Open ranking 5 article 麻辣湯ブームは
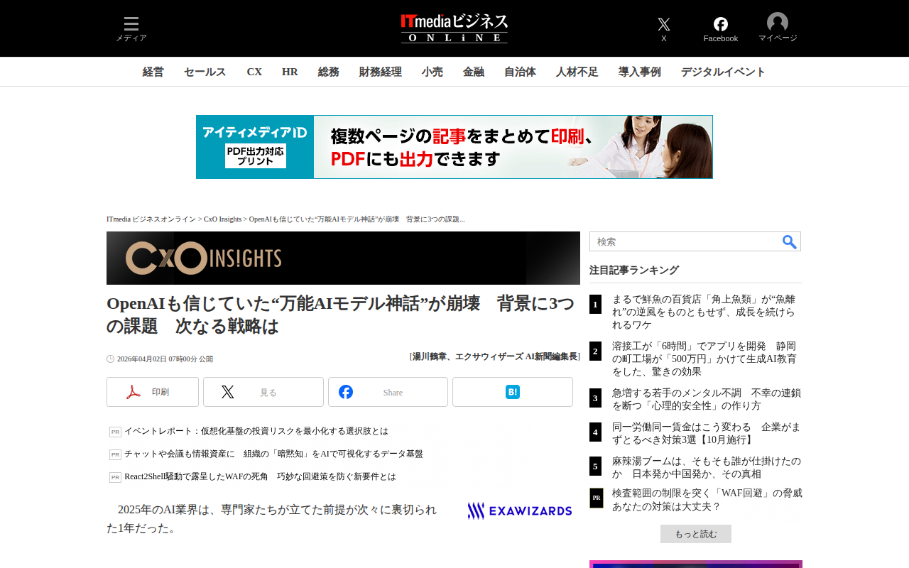This screenshot has height=568, width=909. click(x=707, y=467)
